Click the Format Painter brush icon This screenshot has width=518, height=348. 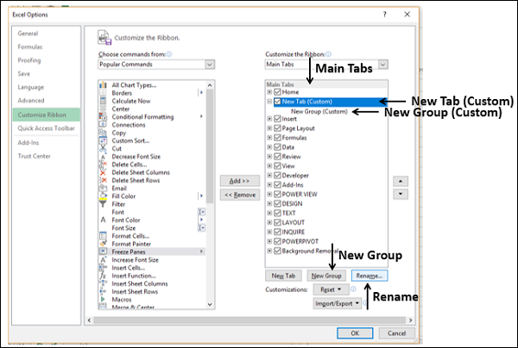(103, 243)
